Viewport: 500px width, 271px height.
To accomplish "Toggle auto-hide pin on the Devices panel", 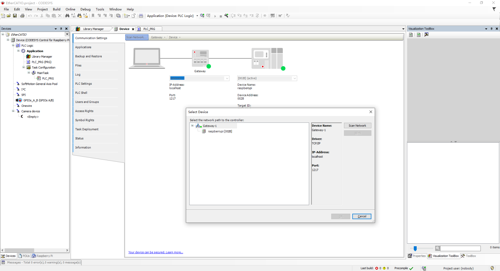I will point(61,29).
